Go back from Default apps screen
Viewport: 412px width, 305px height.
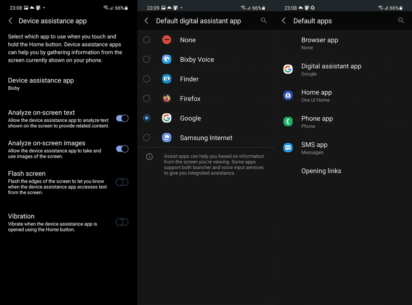tap(284, 21)
